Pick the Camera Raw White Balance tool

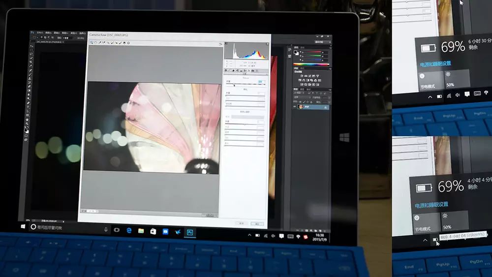point(100,42)
